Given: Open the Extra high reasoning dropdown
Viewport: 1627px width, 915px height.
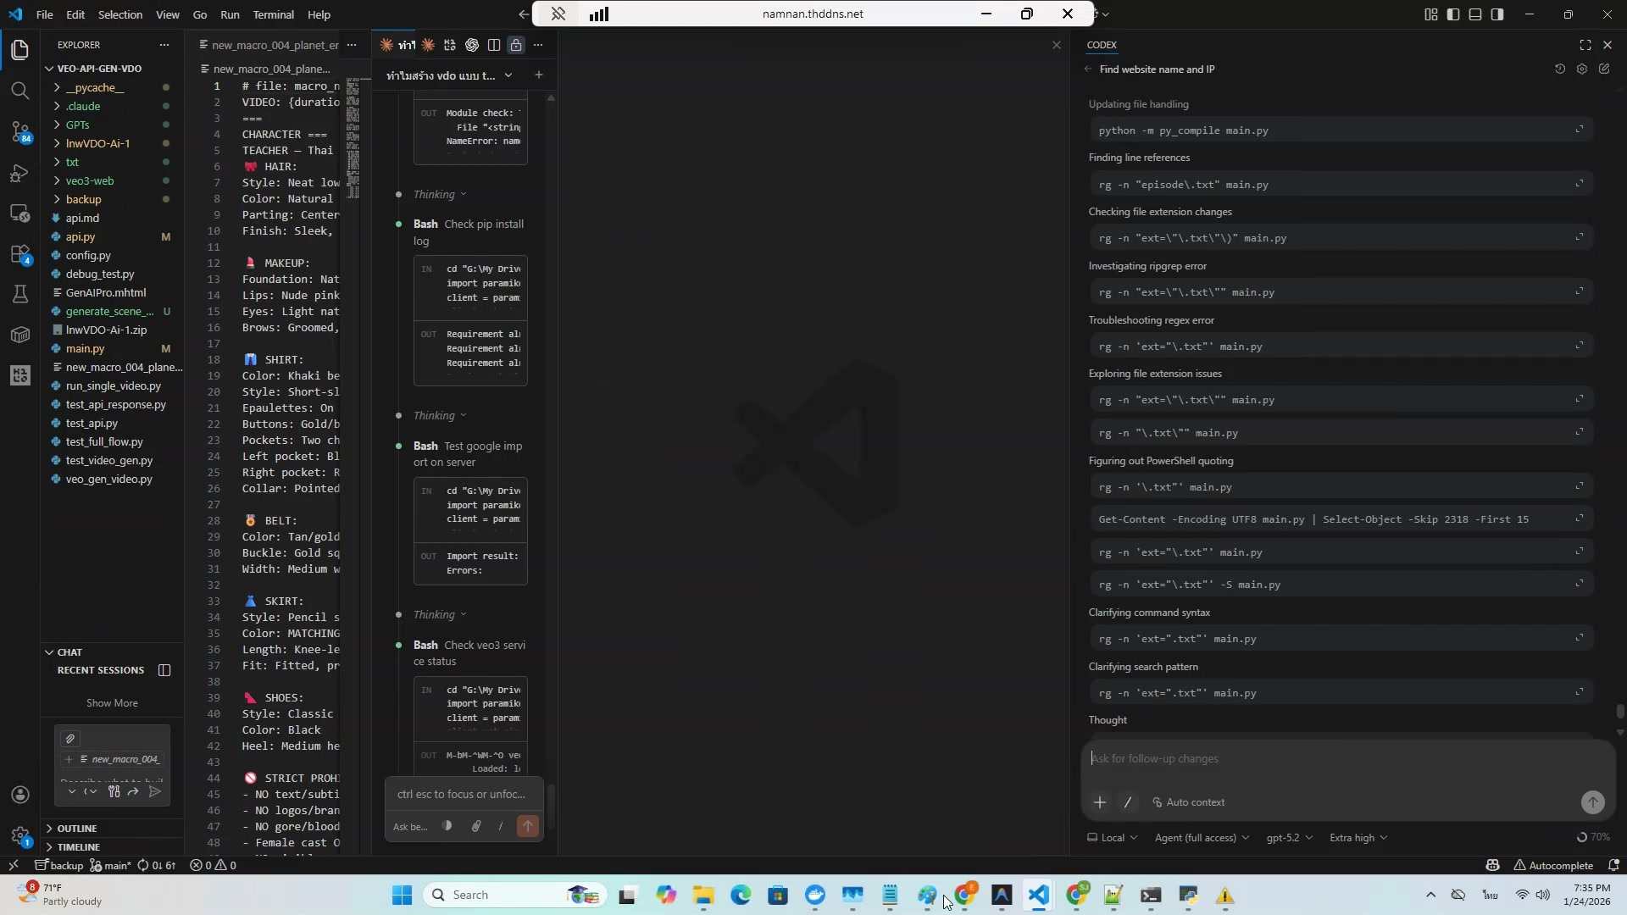Looking at the screenshot, I should (1358, 838).
